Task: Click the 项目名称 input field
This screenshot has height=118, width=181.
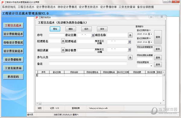Action: pos(117,35)
